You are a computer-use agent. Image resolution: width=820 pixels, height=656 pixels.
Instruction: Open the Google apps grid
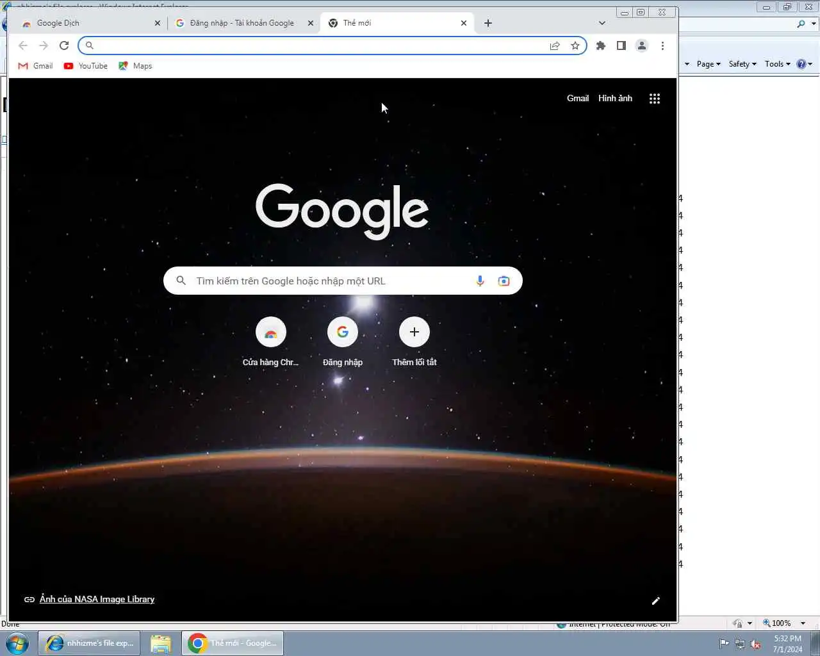[x=655, y=99]
